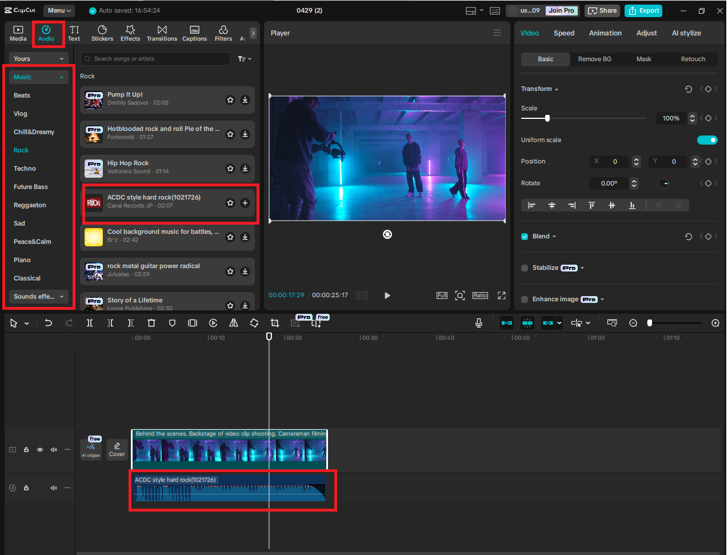Click the Export button
The width and height of the screenshot is (728, 555).
[x=643, y=11]
